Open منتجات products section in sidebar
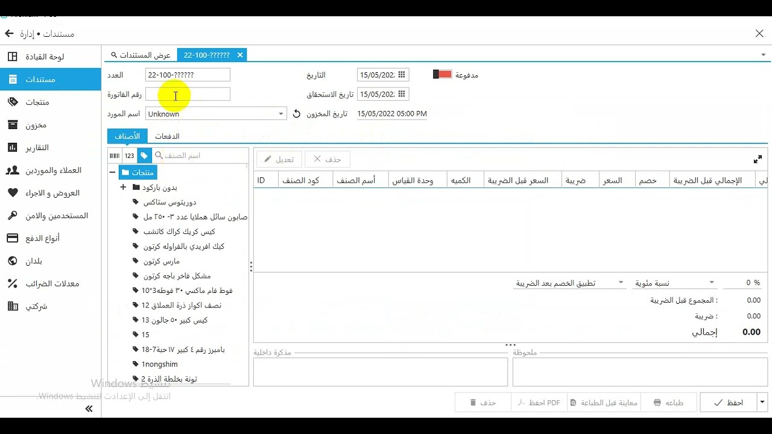Viewport: 772px width, 434px height. pos(51,102)
